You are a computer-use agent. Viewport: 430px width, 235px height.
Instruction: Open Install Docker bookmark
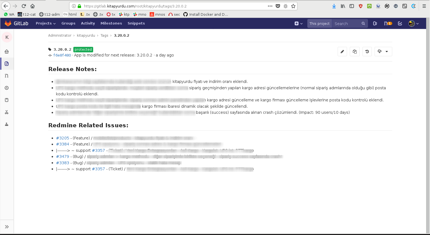pyautogui.click(x=206, y=14)
